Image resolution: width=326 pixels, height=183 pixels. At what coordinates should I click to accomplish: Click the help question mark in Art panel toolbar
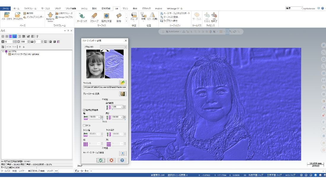click(37, 36)
